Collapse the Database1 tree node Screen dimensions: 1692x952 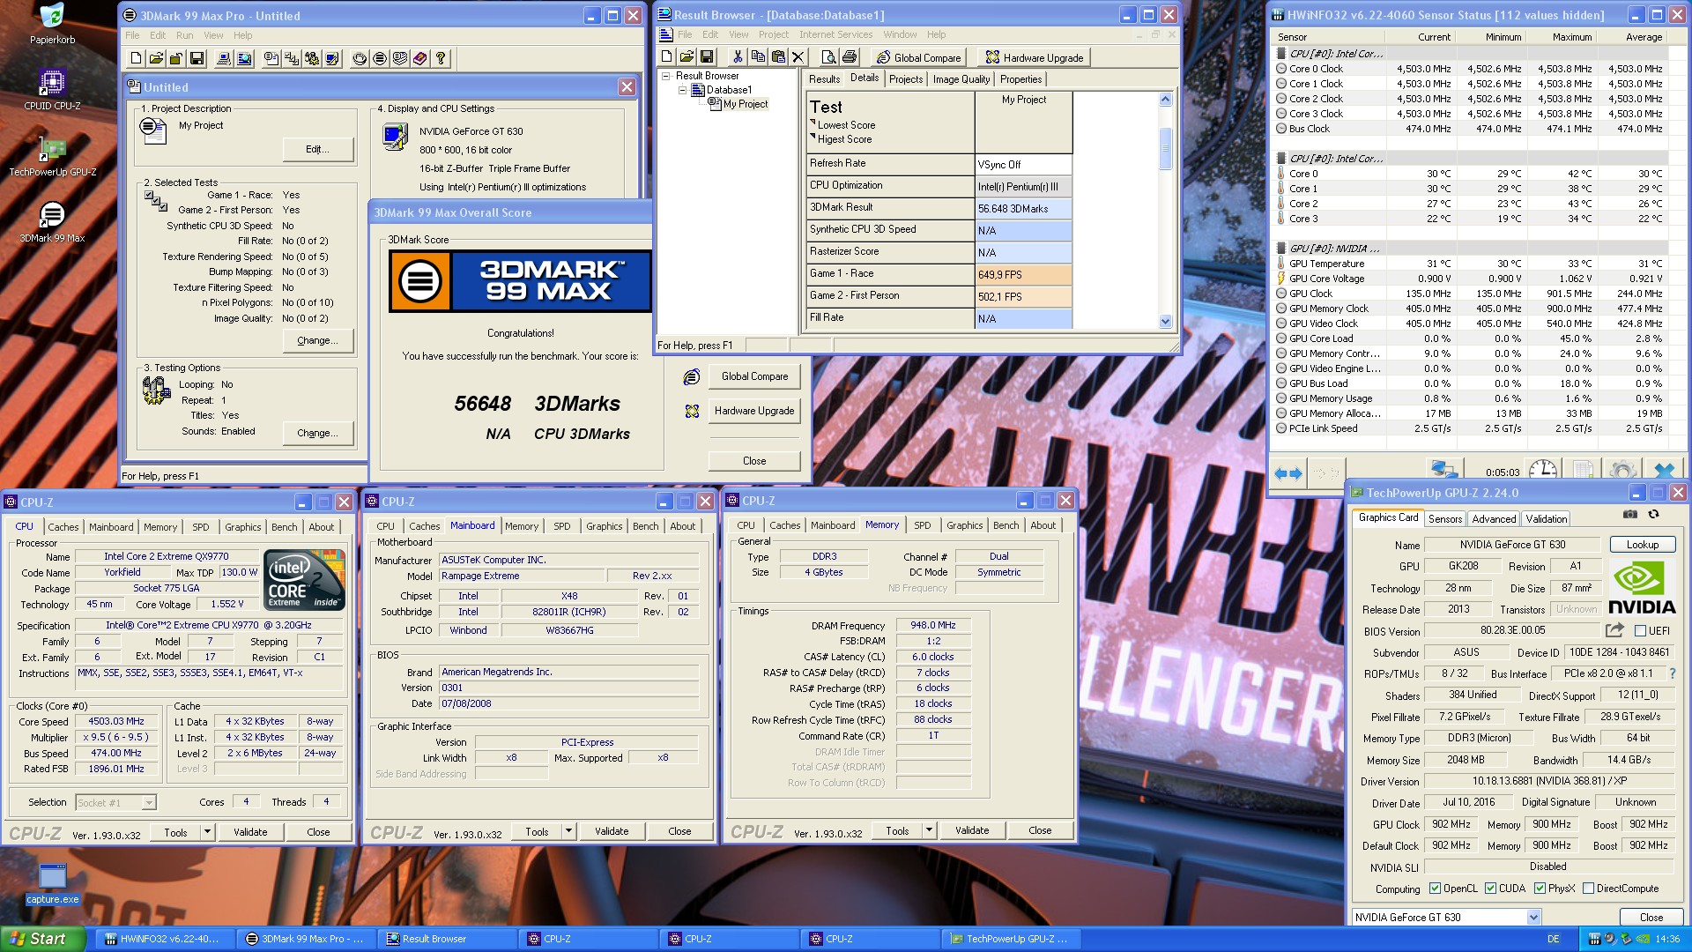tap(682, 90)
